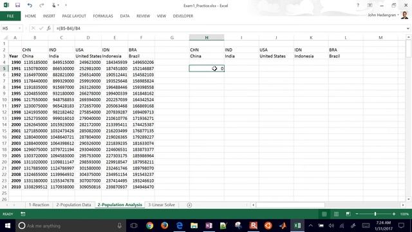412x232 pixels.
Task: Click the Undo arrow icon
Action: pyautogui.click(x=30, y=5)
